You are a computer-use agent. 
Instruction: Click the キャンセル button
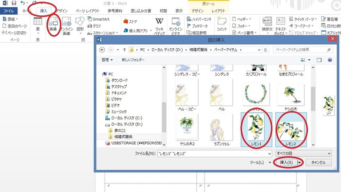pyautogui.click(x=318, y=162)
